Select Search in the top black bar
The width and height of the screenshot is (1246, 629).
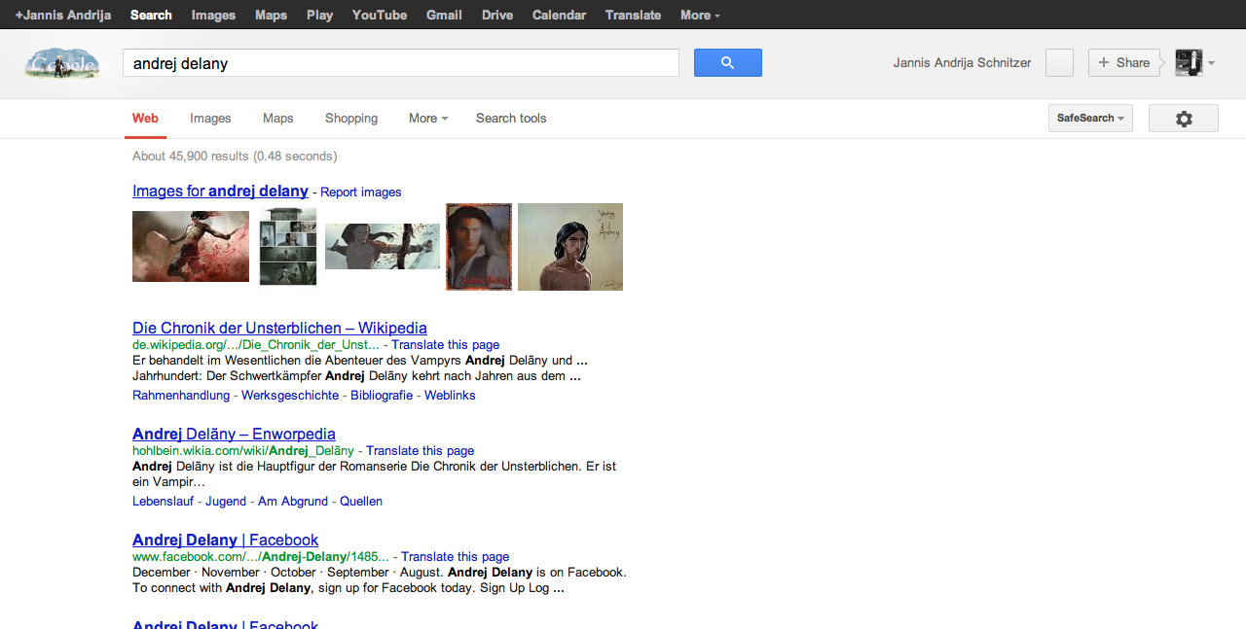(x=151, y=15)
